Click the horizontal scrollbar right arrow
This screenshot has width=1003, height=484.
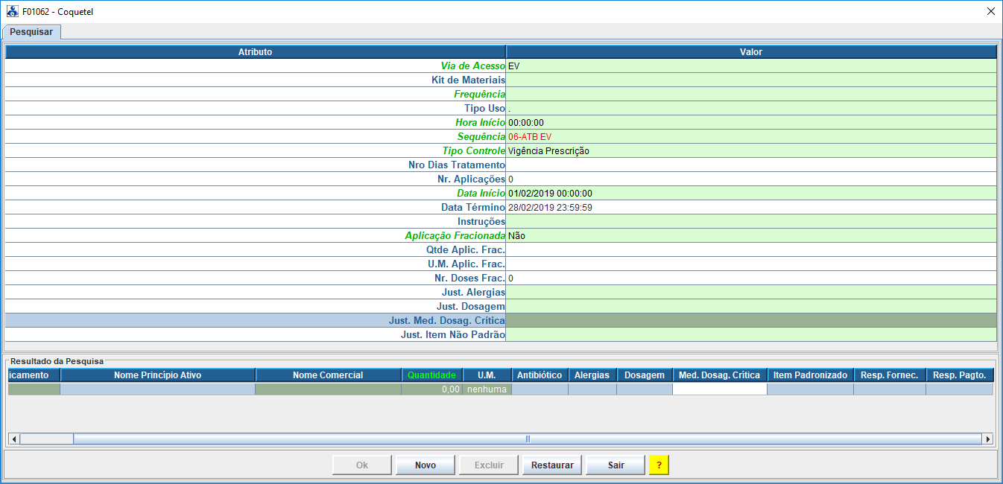coord(988,439)
